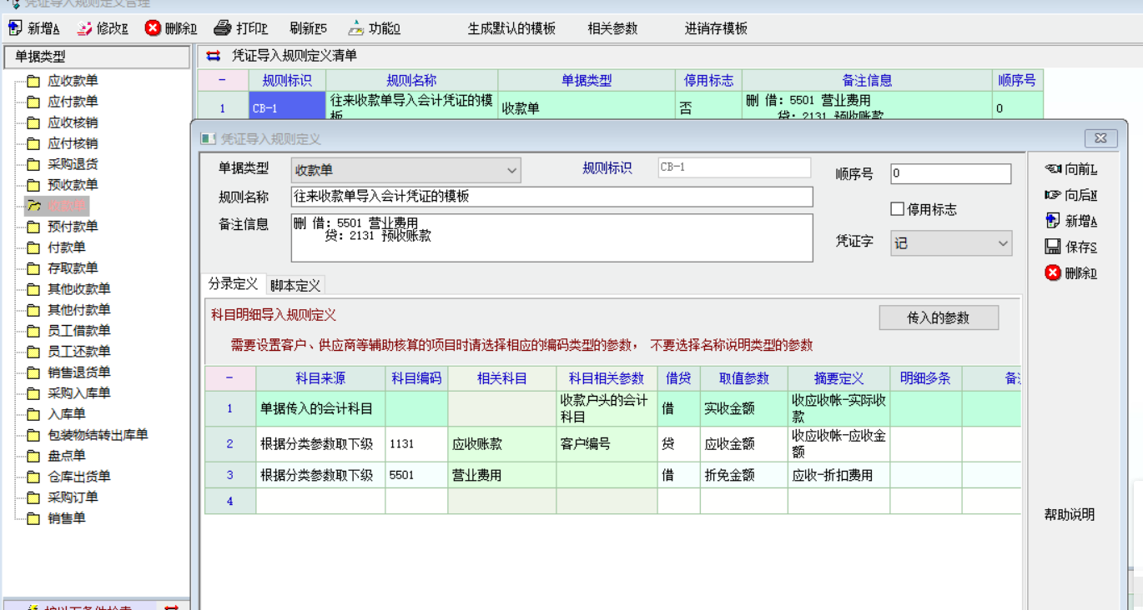Open 相关参数 in the top toolbar
The height and width of the screenshot is (610, 1143).
point(612,28)
